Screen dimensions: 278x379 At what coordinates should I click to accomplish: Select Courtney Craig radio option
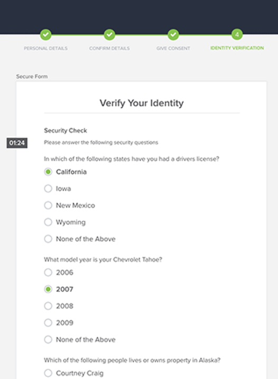pyautogui.click(x=48, y=373)
